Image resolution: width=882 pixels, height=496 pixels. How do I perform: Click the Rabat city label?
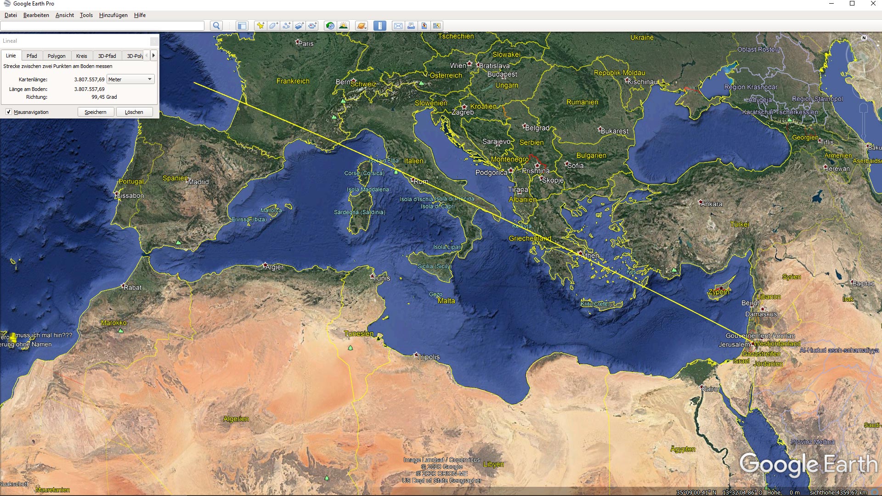(x=132, y=287)
